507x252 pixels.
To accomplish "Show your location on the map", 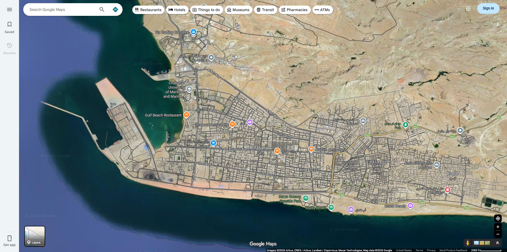I will pos(498,218).
